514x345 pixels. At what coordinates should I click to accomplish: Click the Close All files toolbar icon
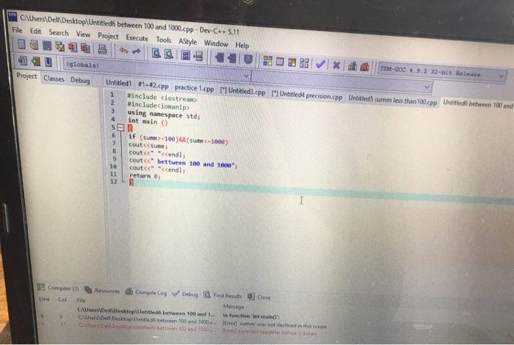pos(85,48)
